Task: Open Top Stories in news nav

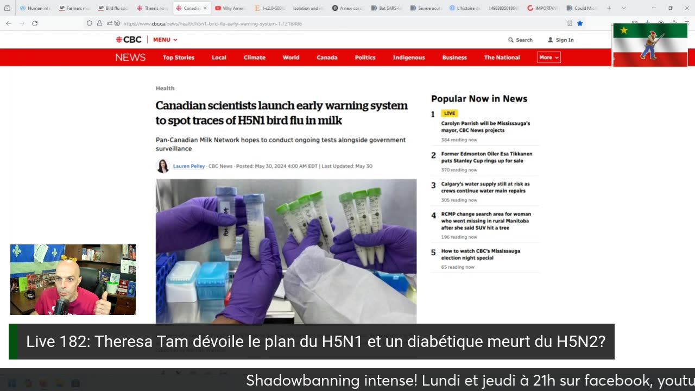Action: click(x=179, y=57)
